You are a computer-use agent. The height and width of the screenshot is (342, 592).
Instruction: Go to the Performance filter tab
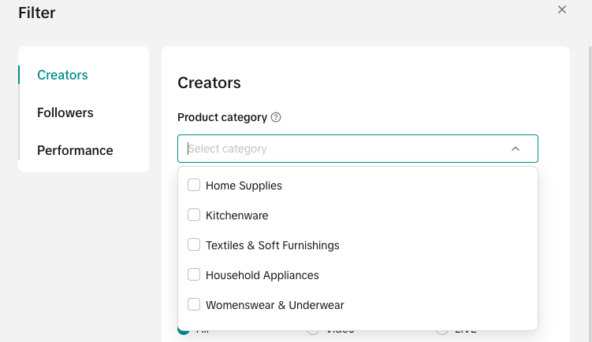coord(75,150)
